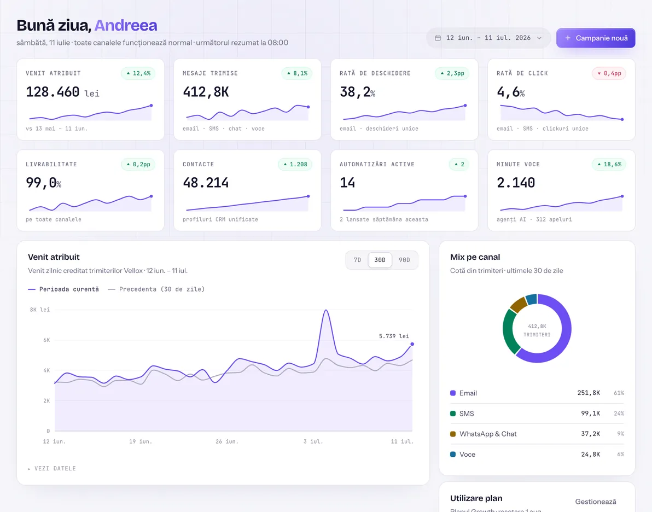
Task: Click Gestionează in Utilizare plan
Action: (596, 502)
